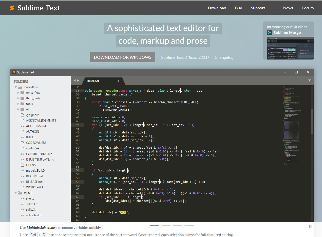Open the CODEOWNERS file
This screenshot has height=237, width=322.
[x=36, y=143]
